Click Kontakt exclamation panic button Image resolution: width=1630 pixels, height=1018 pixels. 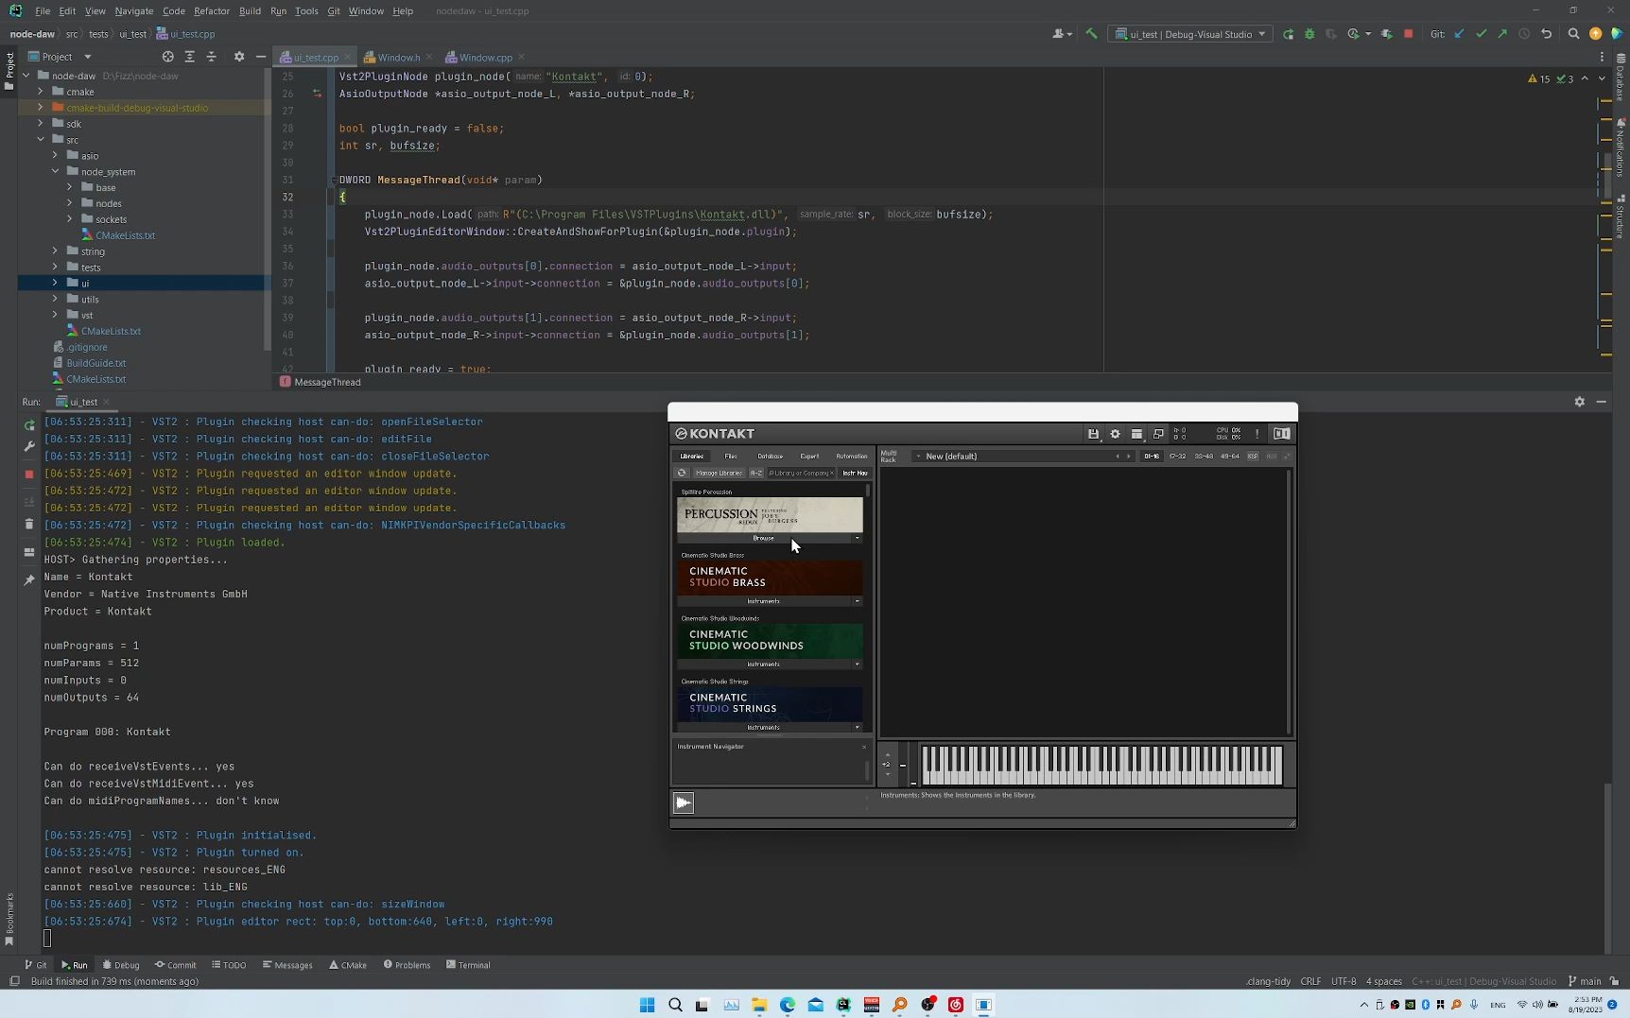[x=1257, y=434]
